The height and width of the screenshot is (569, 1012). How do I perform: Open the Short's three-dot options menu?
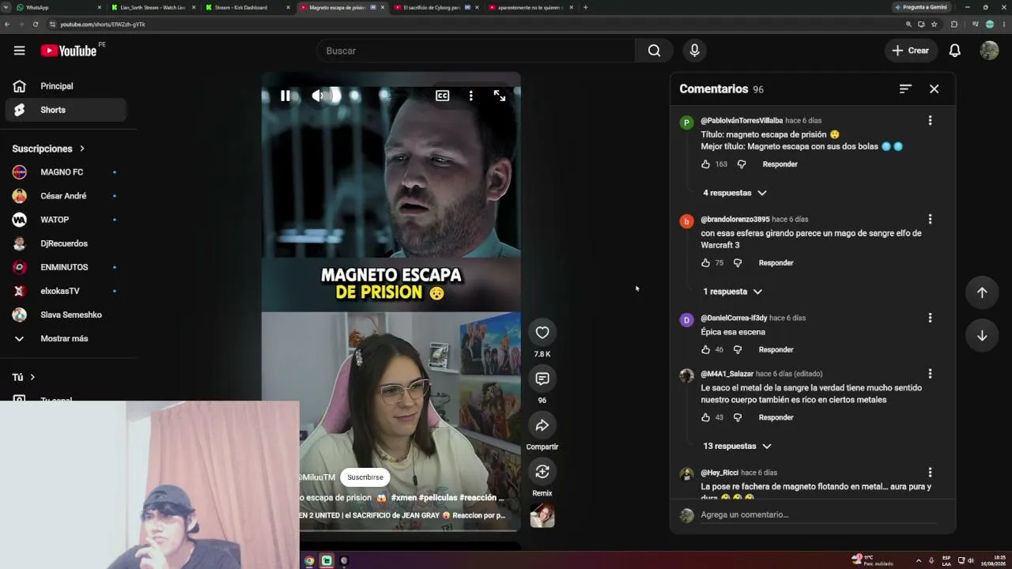470,96
